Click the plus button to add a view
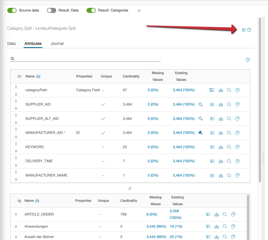This screenshot has width=268, height=240. 139,11
